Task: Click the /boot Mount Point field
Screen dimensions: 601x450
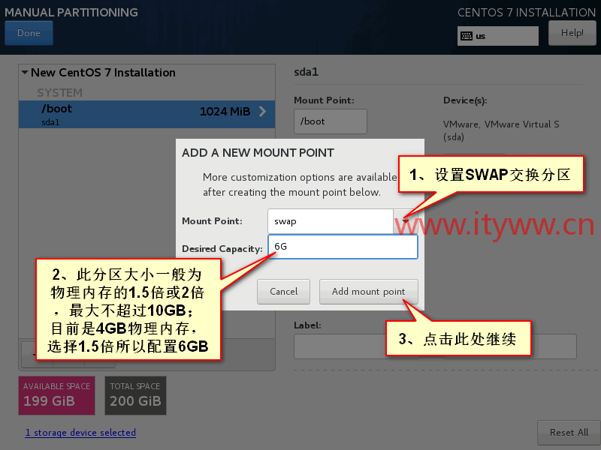Action: pos(331,121)
